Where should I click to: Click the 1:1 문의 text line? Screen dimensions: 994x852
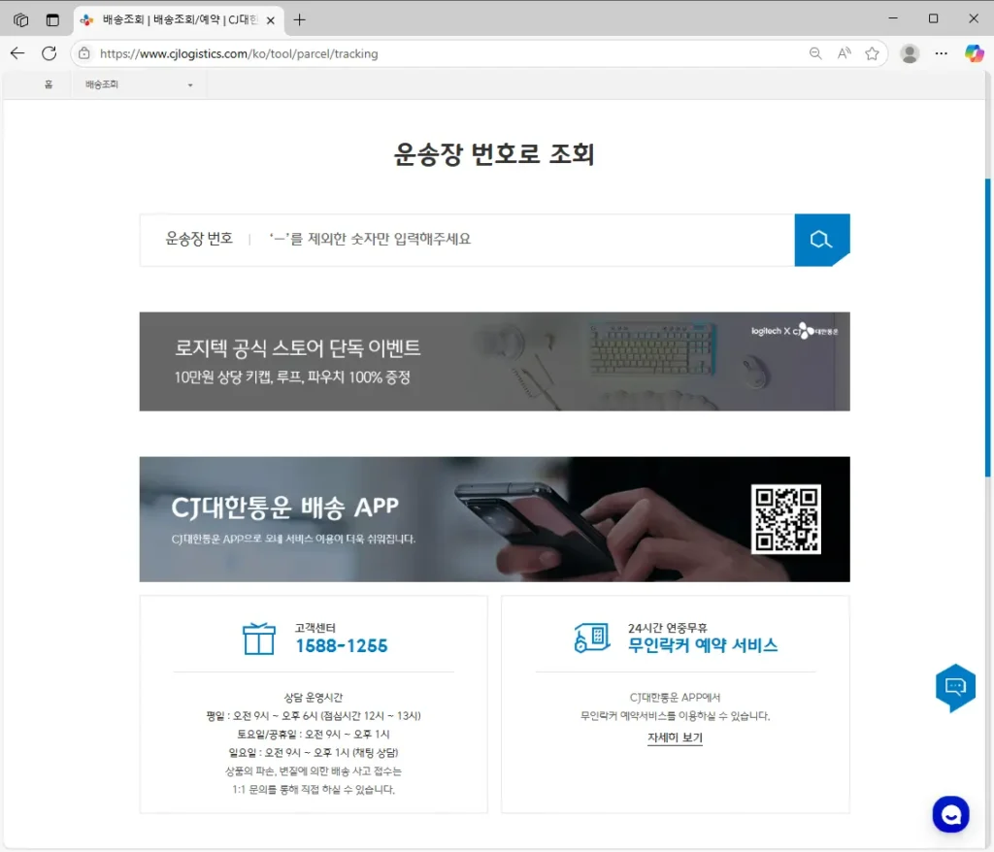click(314, 789)
